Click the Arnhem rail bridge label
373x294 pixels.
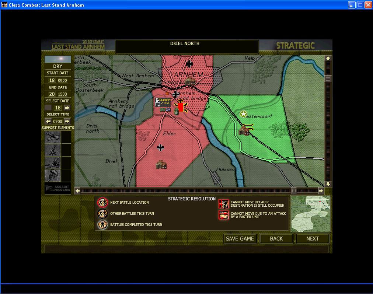click(121, 104)
